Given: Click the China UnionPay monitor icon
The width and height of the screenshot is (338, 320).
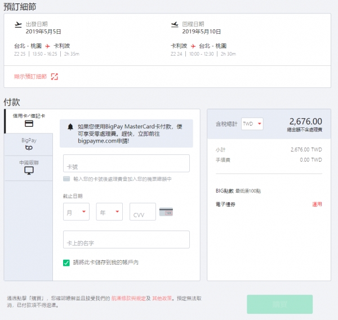Looking at the screenshot, I should [29, 170].
